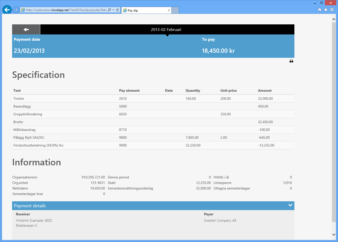Open the address bar dropdown arrow
The image size is (338, 242).
click(113, 10)
